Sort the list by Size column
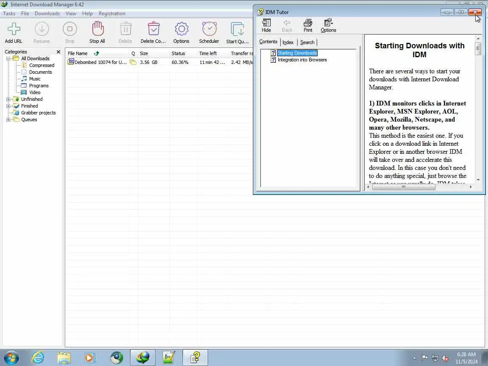The image size is (488, 366). tap(154, 53)
